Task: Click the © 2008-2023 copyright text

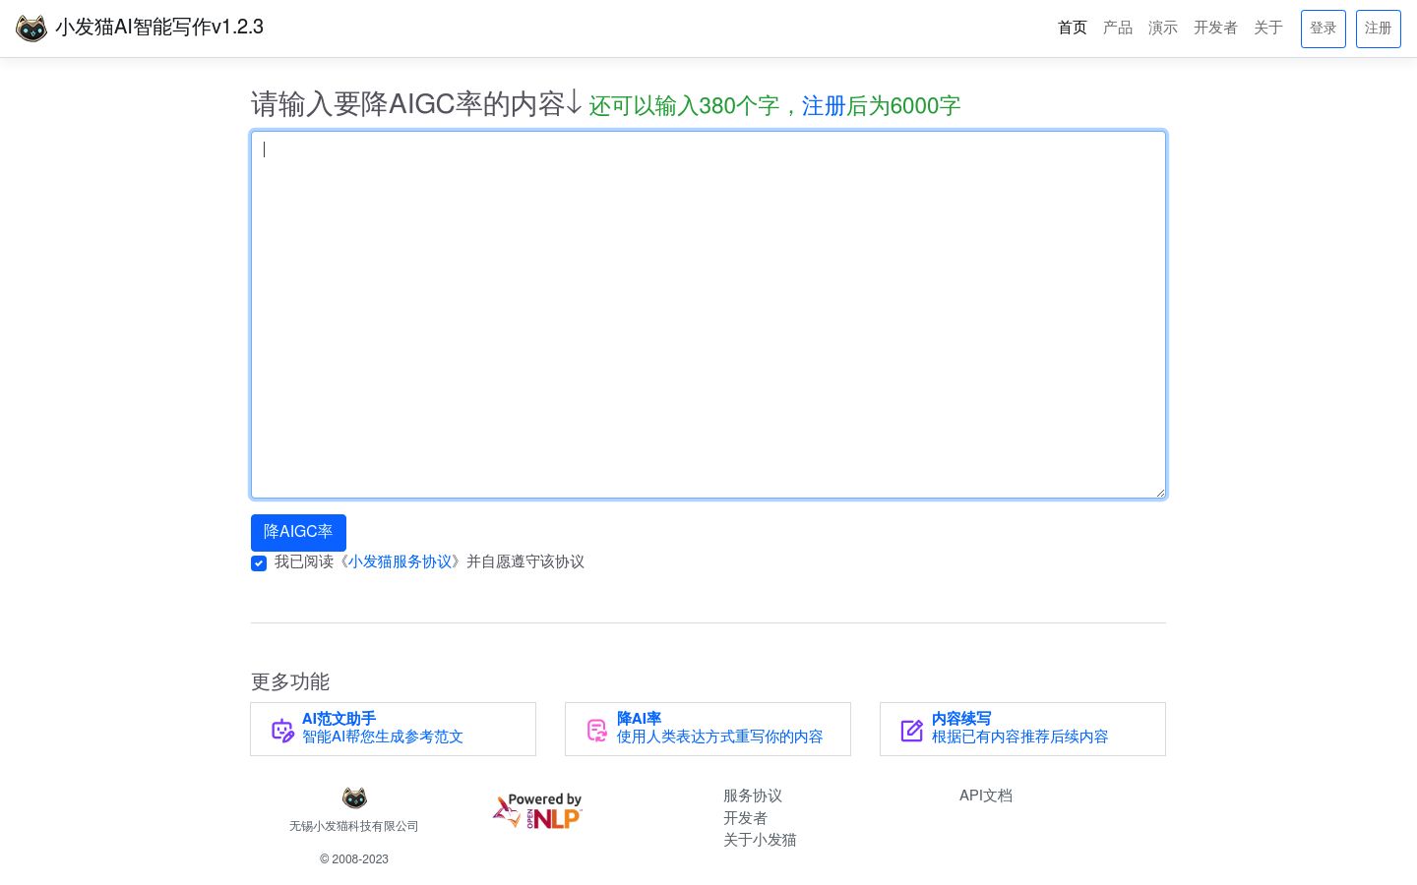Action: click(354, 859)
